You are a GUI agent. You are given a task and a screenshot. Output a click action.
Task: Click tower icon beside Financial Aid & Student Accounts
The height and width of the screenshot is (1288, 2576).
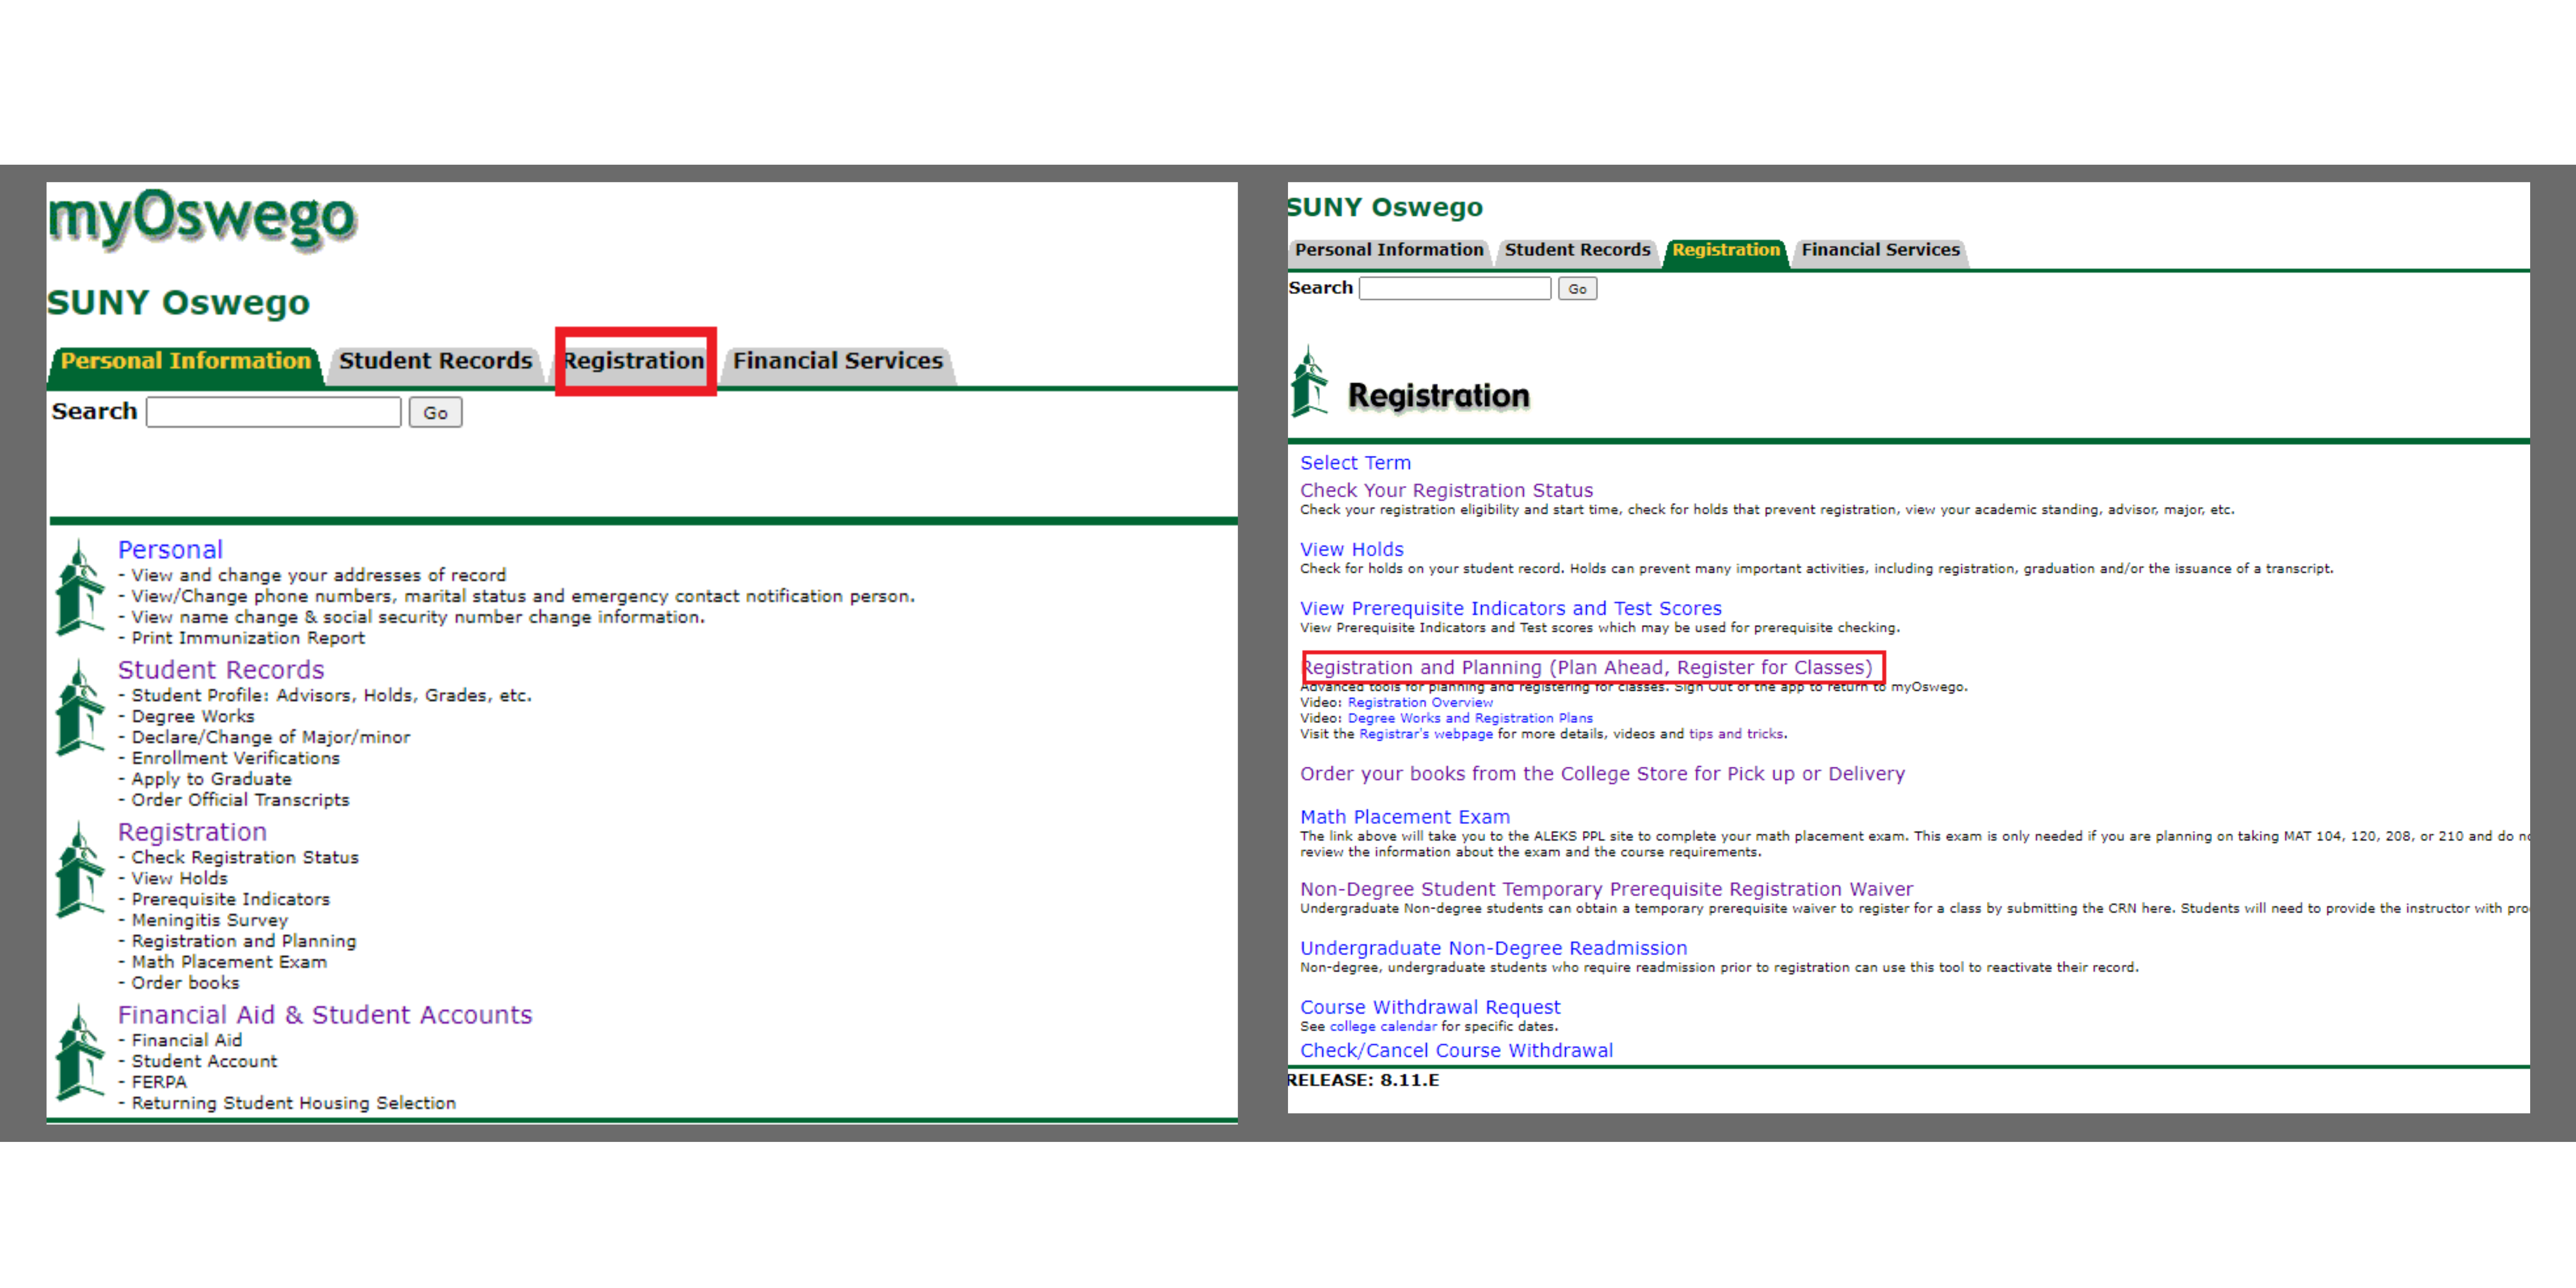(80, 1052)
